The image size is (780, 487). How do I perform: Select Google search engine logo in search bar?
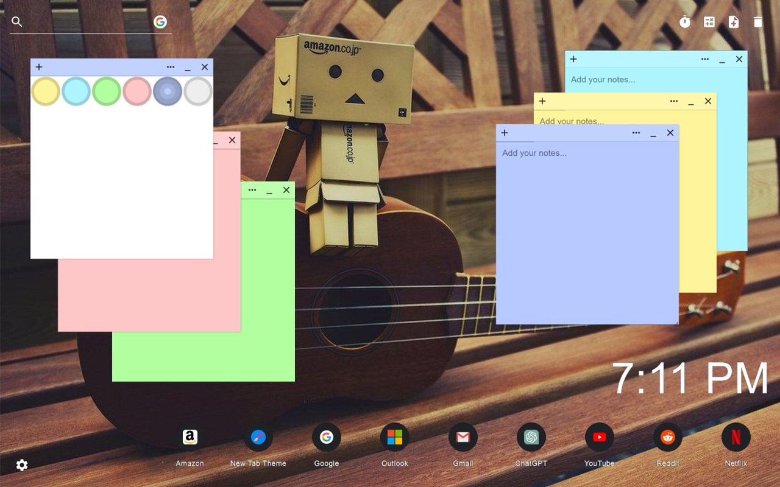[160, 22]
